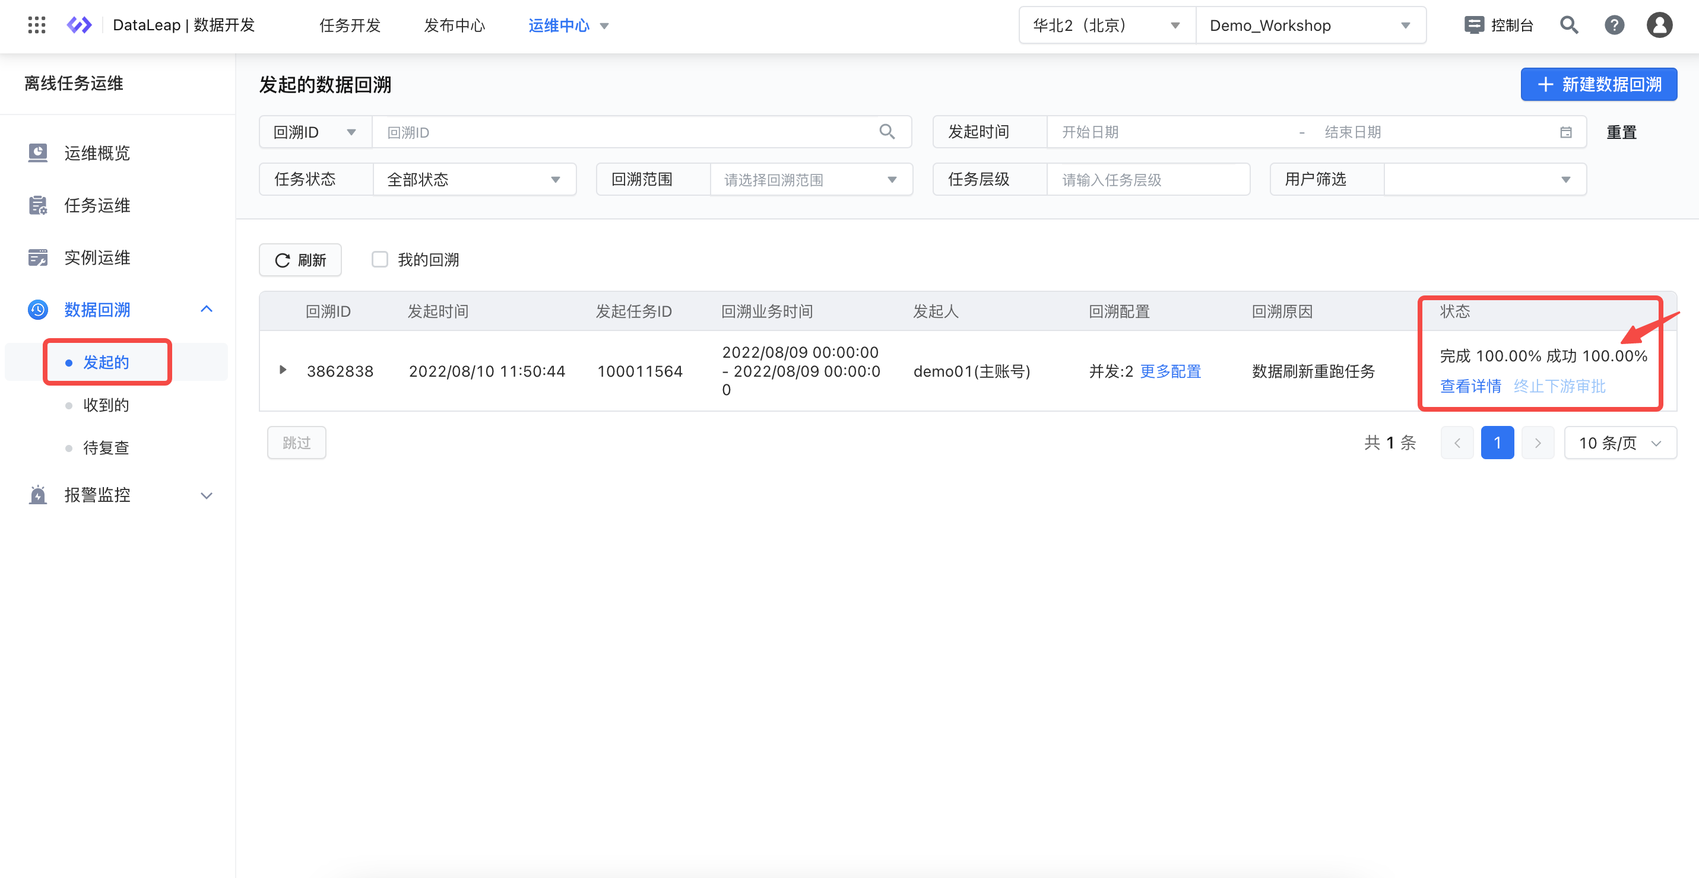
Task: Click the 回溯ID value 3862838
Action: (x=340, y=371)
